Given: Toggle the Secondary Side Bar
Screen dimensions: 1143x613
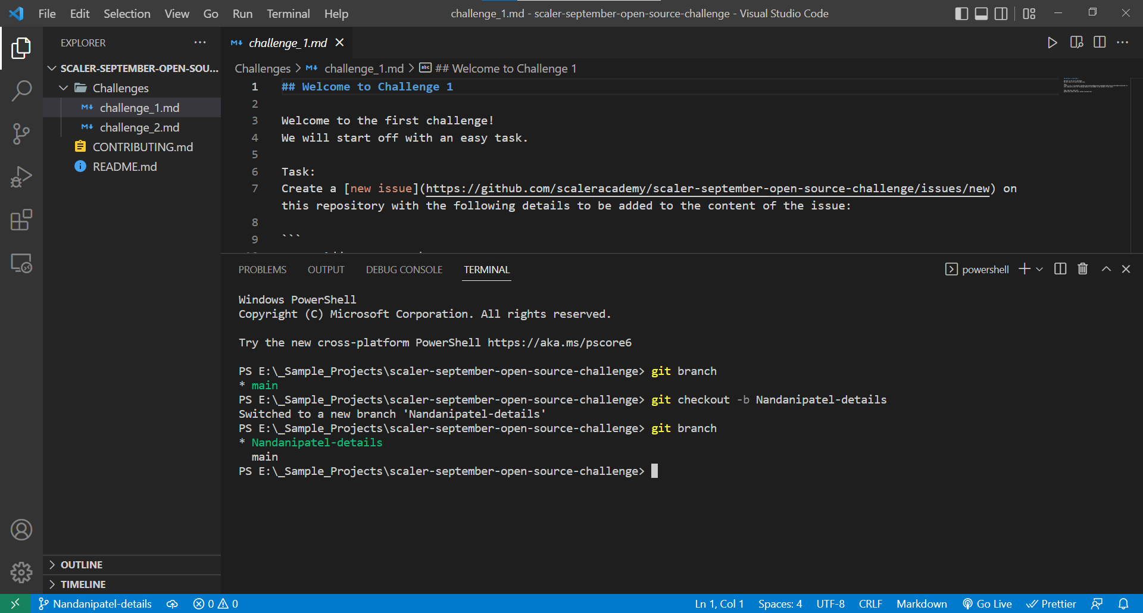Looking at the screenshot, I should [x=1001, y=12].
